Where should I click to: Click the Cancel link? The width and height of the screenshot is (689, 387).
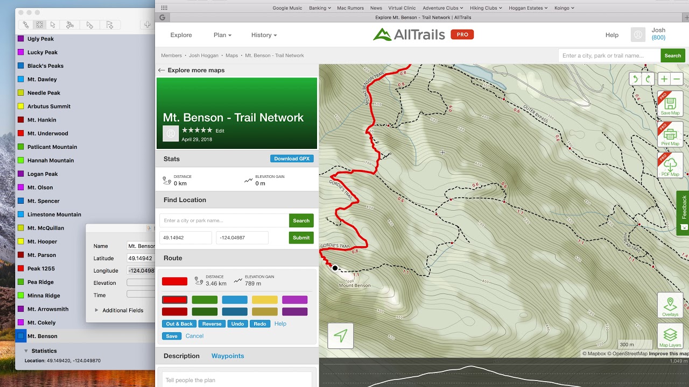[x=194, y=336]
